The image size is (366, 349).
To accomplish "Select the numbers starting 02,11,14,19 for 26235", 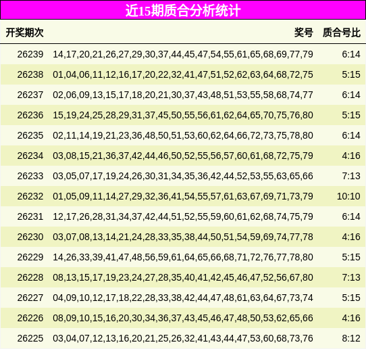I will coord(183,135).
